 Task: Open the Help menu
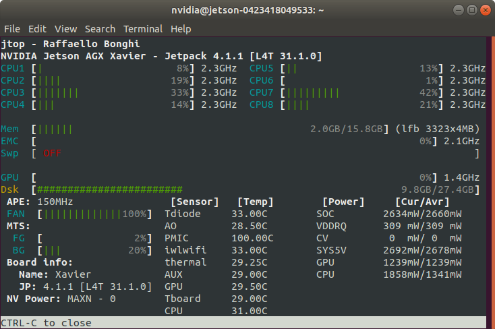point(181,29)
